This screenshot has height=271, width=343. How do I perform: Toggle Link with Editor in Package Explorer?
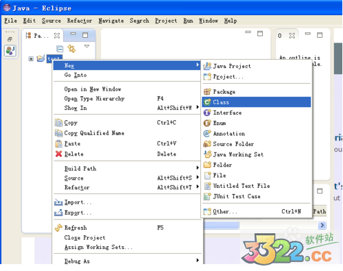pos(71,49)
